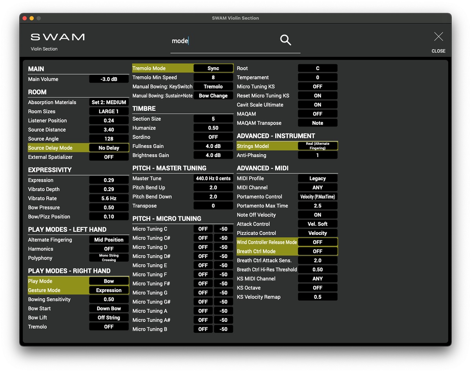This screenshot has width=471, height=372.
Task: Click the Bow Lift 'Off String' value
Action: tap(109, 318)
